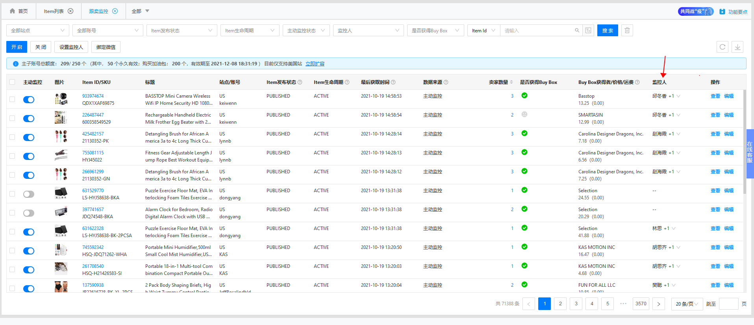
Task: Check the select-all checkbox in table header
Action: (x=12, y=82)
